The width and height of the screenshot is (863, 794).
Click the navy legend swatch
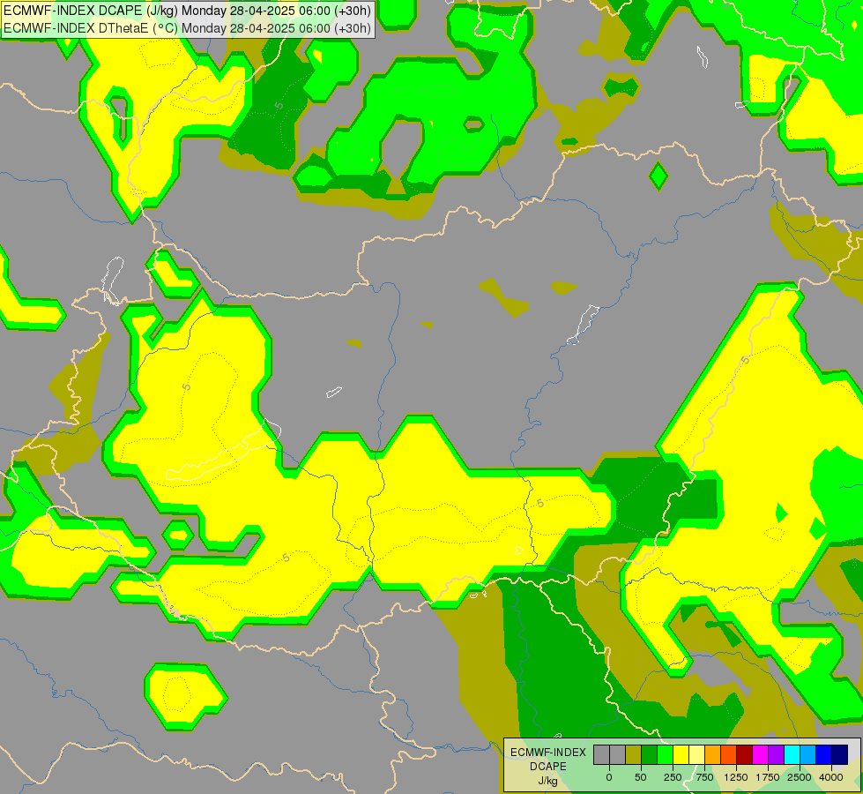tap(839, 754)
